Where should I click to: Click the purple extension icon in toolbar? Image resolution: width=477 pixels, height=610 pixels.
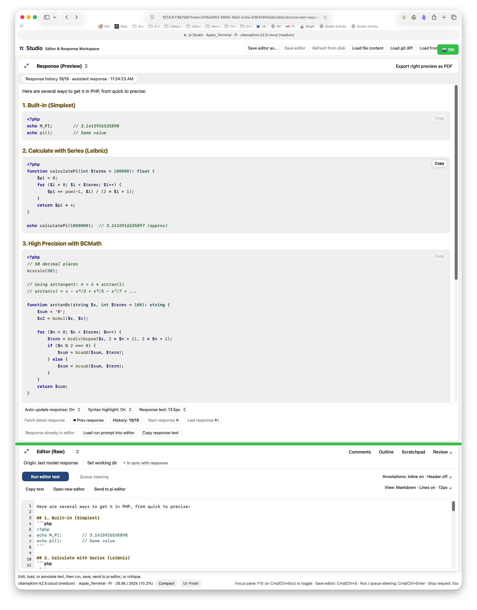424,17
